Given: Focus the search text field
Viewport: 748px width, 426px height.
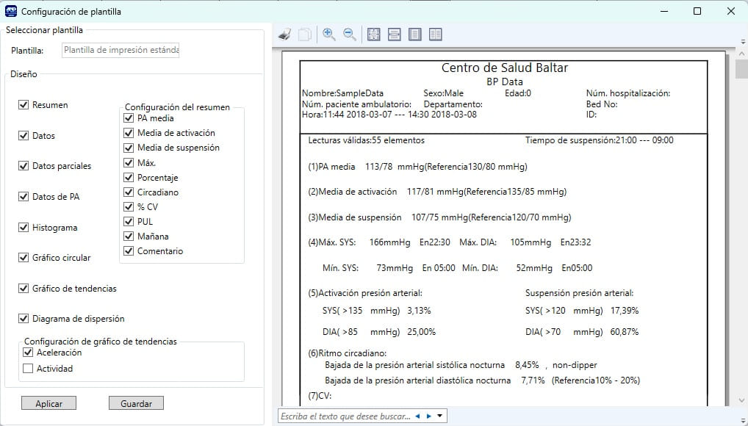Looking at the screenshot, I should (x=344, y=416).
